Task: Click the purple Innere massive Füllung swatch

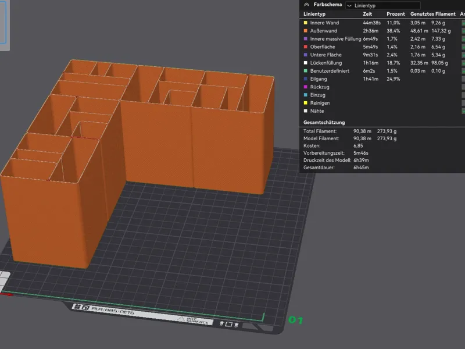Action: click(306, 38)
